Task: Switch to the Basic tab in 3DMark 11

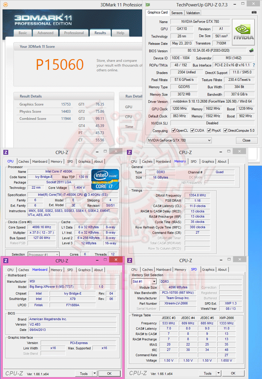Action: click(23, 33)
